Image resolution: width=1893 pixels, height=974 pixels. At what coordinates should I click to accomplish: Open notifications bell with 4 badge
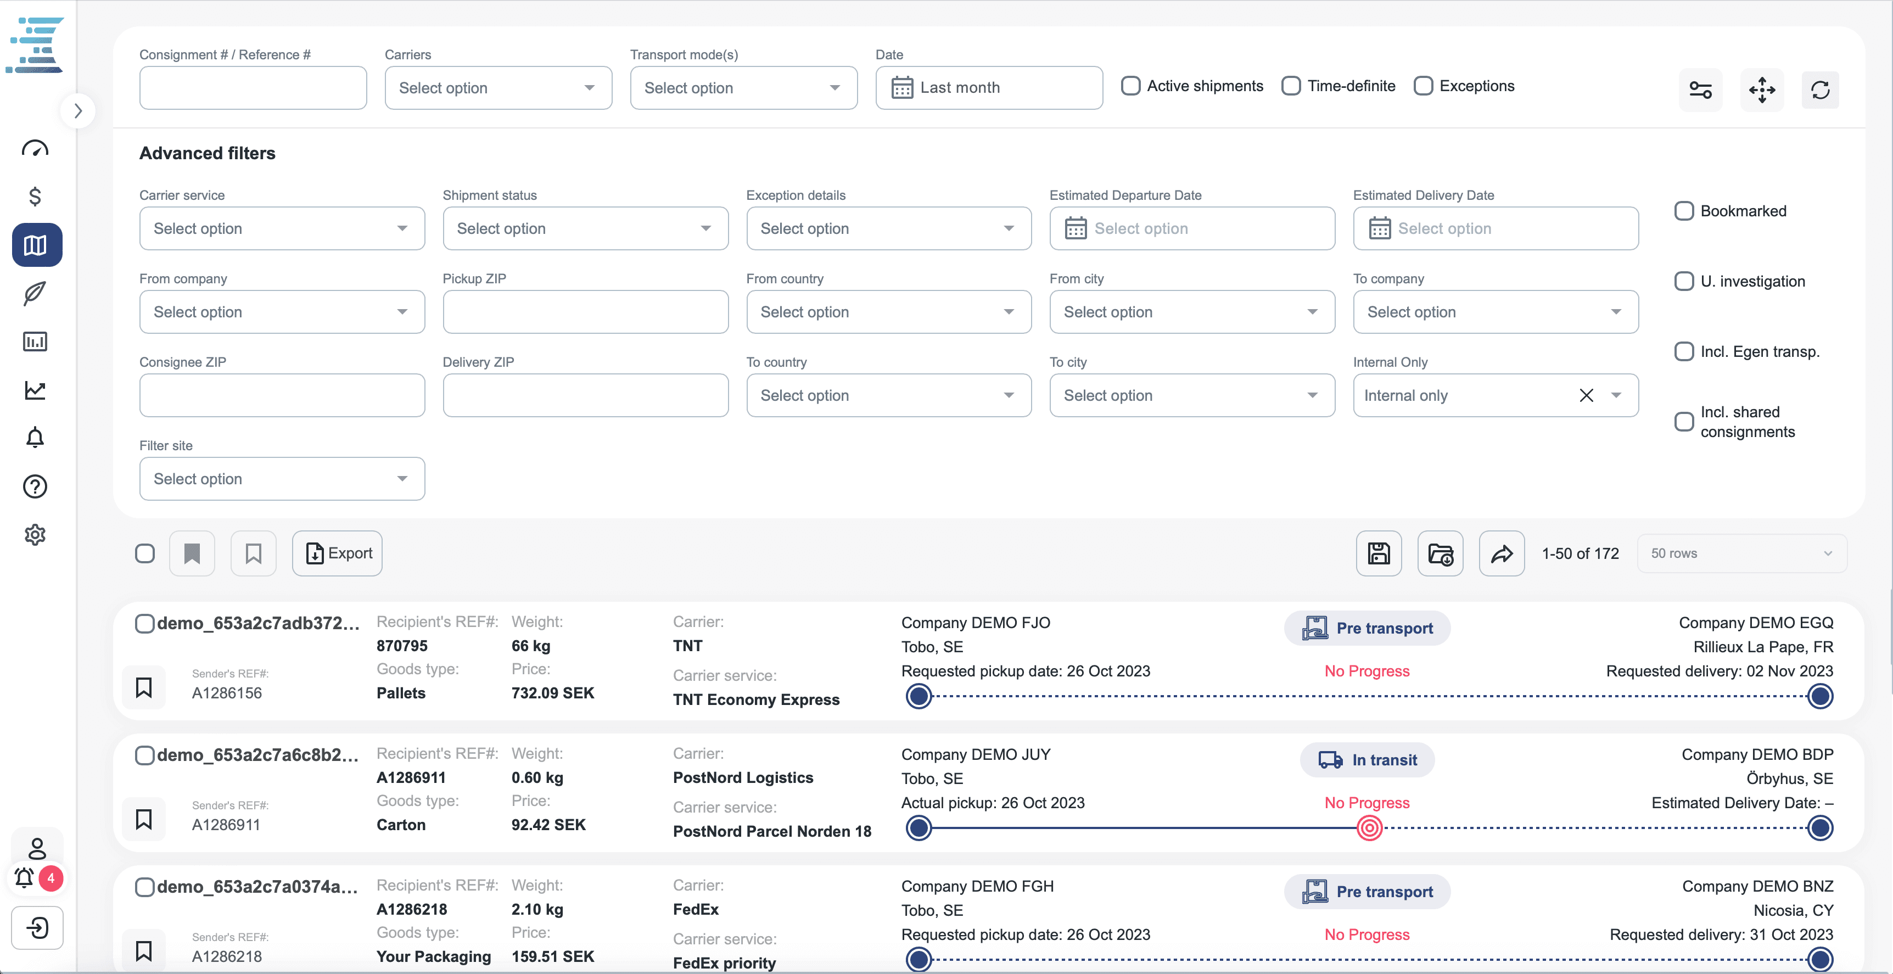26,877
